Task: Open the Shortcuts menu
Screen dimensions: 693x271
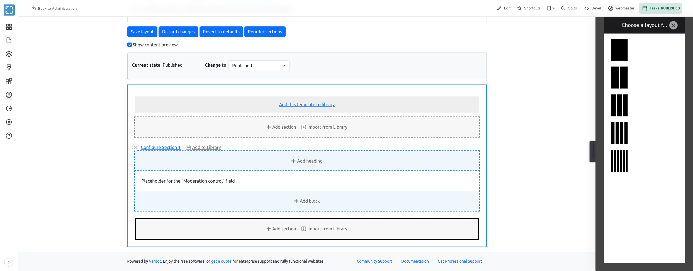Action: pyautogui.click(x=529, y=8)
